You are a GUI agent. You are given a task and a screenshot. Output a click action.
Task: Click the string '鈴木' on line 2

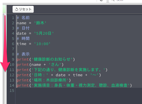coord(40,23)
